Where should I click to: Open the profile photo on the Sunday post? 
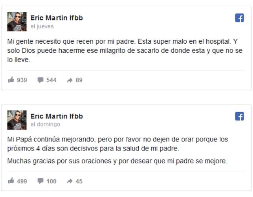tap(17, 120)
